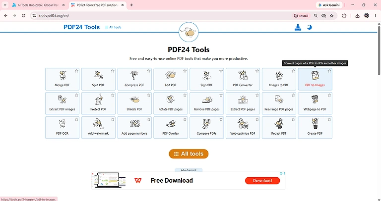This screenshot has width=381, height=201.
Task: Open the Compress PDF tool
Action: tap(134, 79)
